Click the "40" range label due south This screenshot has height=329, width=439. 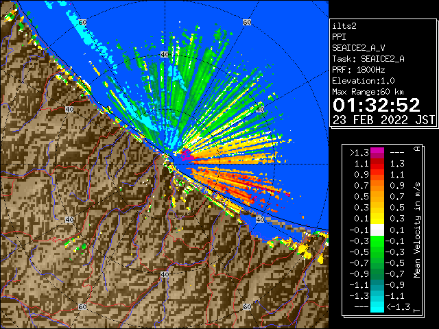coord(165,274)
